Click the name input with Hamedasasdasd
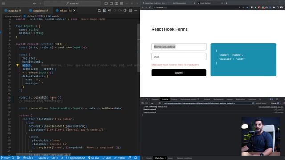This screenshot has height=160, width=285. coord(179,47)
